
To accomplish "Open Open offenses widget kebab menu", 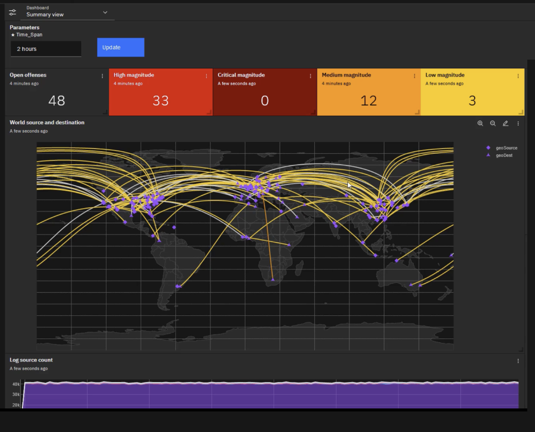I will [102, 76].
